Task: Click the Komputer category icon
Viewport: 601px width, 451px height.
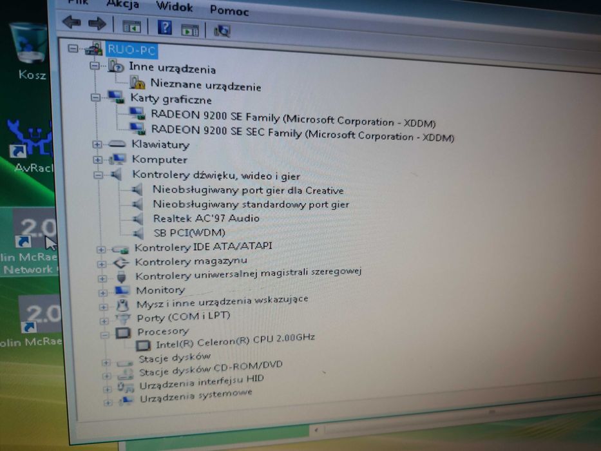Action: (x=118, y=159)
